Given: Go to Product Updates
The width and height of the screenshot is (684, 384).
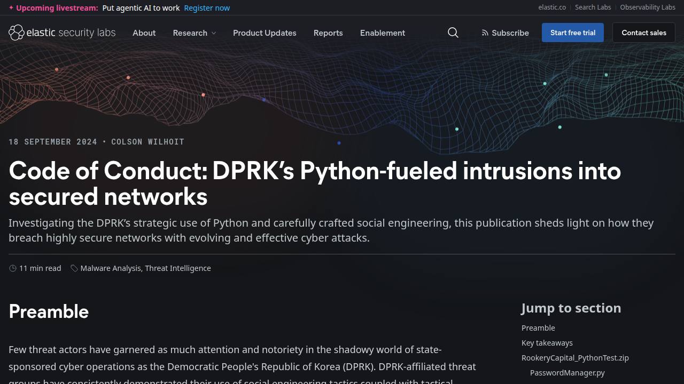Looking at the screenshot, I should pos(265,33).
